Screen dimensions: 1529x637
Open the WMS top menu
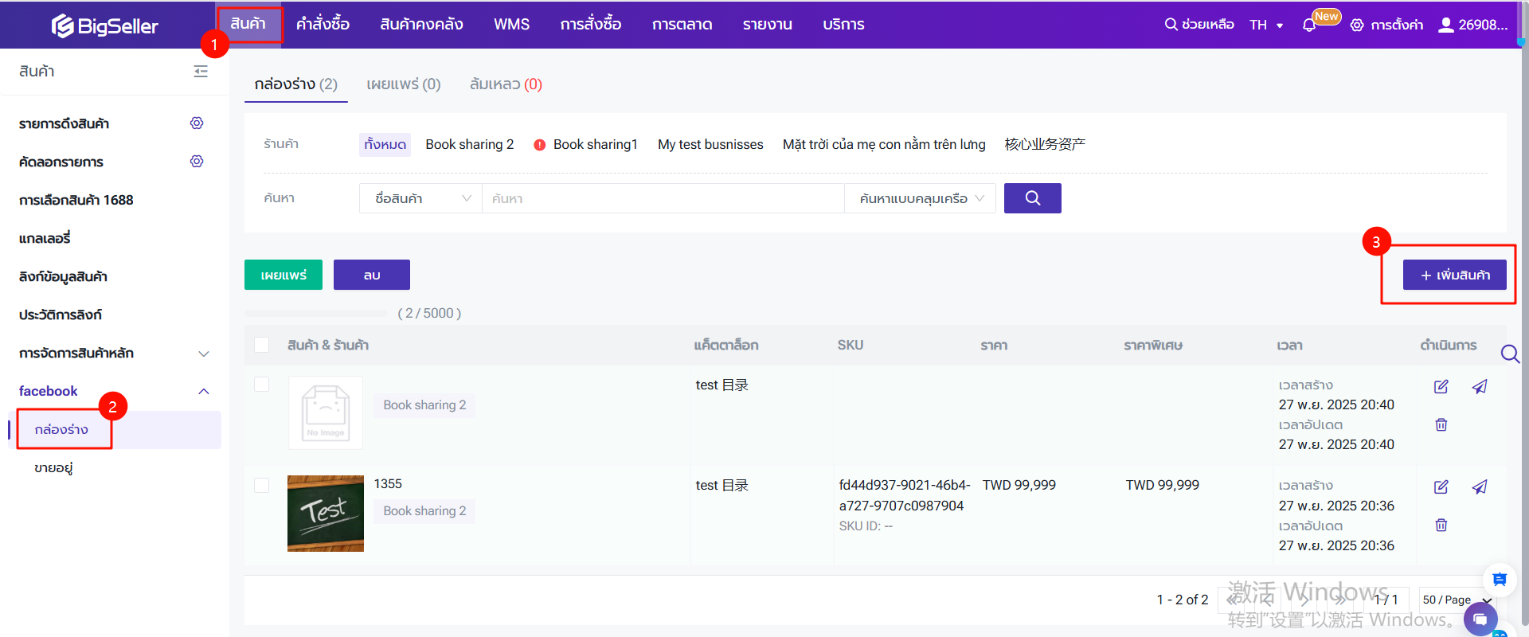click(511, 25)
